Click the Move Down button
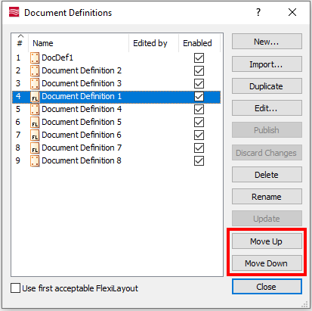The width and height of the screenshot is (312, 311). pyautogui.click(x=267, y=263)
